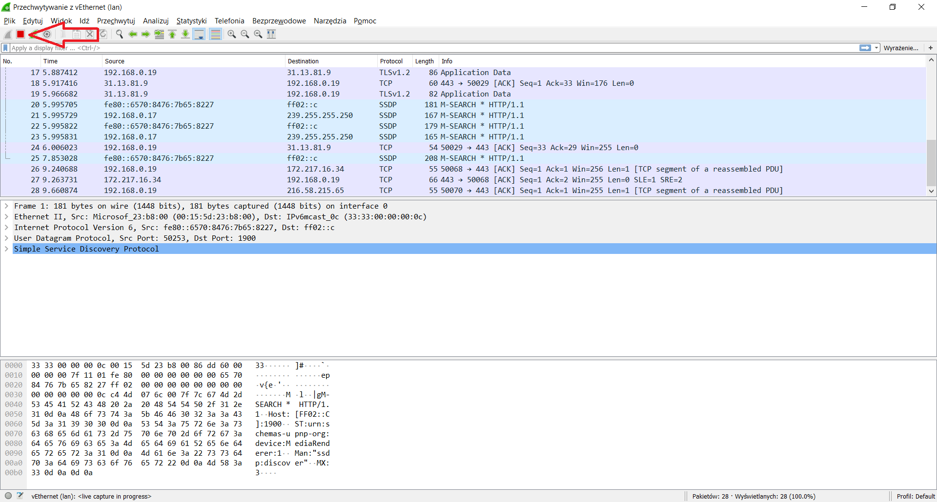Toggle auto-scroll during live capture
The image size is (937, 502).
[199, 34]
